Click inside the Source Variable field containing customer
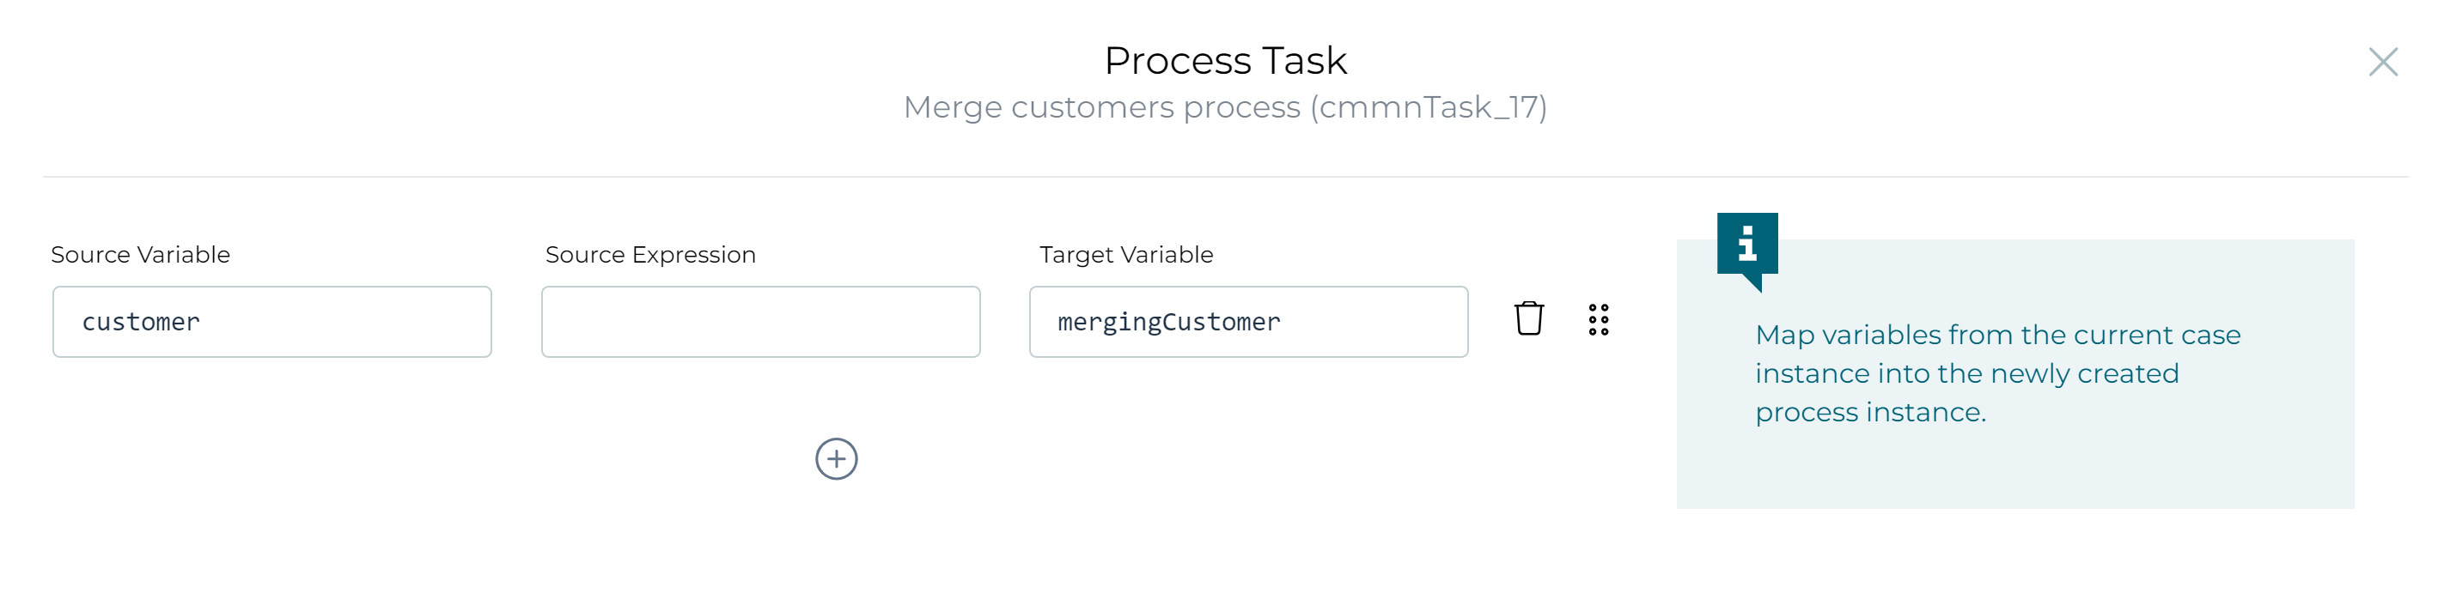 pos(271,321)
